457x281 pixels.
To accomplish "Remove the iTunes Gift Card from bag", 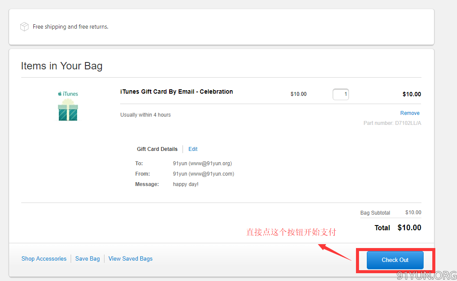I will click(410, 113).
